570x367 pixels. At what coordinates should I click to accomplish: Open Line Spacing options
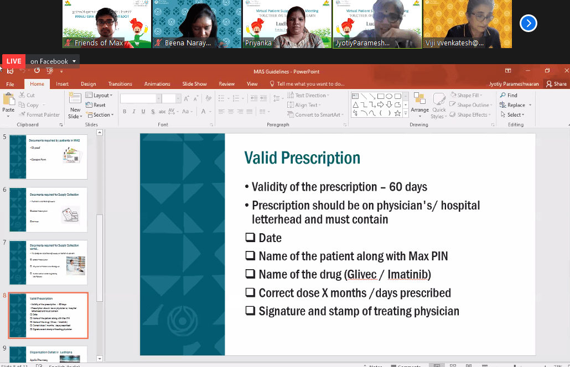point(278,98)
